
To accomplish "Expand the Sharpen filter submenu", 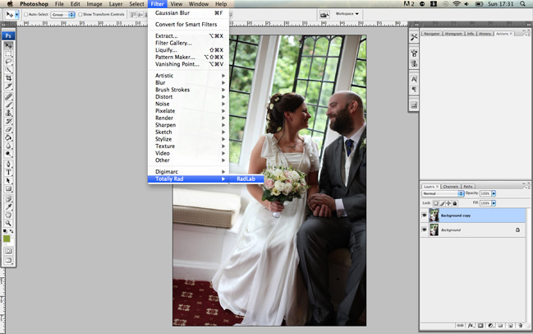I will tap(188, 125).
